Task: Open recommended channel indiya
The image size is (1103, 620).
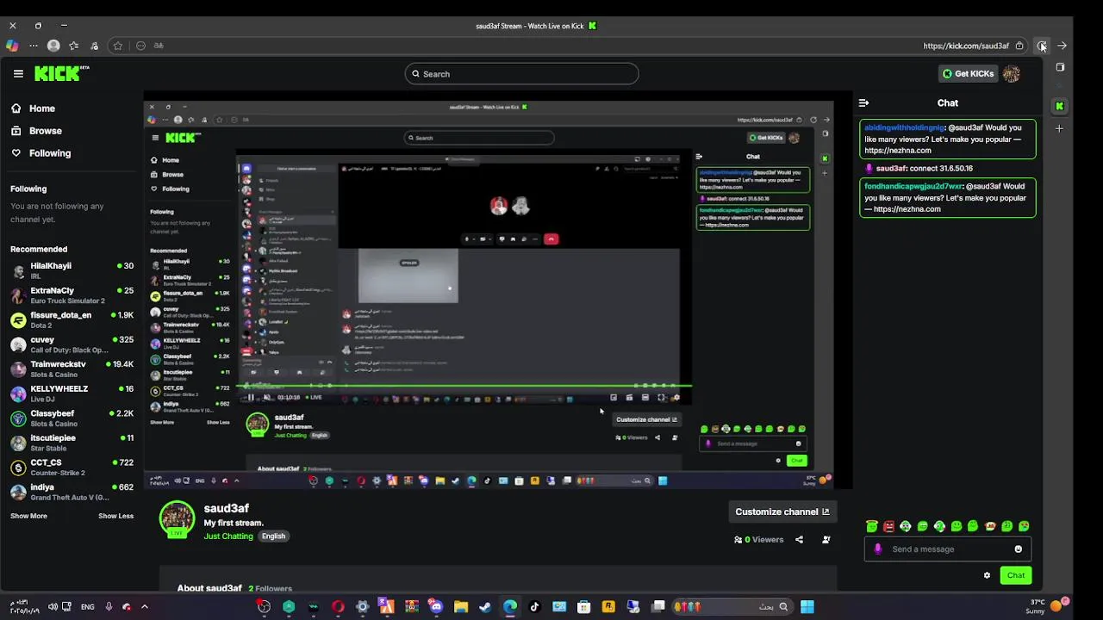Action: click(x=72, y=492)
